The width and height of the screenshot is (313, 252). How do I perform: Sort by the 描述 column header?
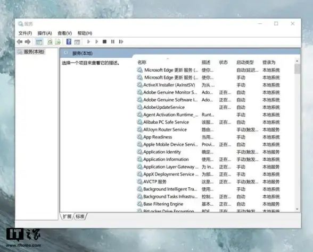tap(206, 63)
